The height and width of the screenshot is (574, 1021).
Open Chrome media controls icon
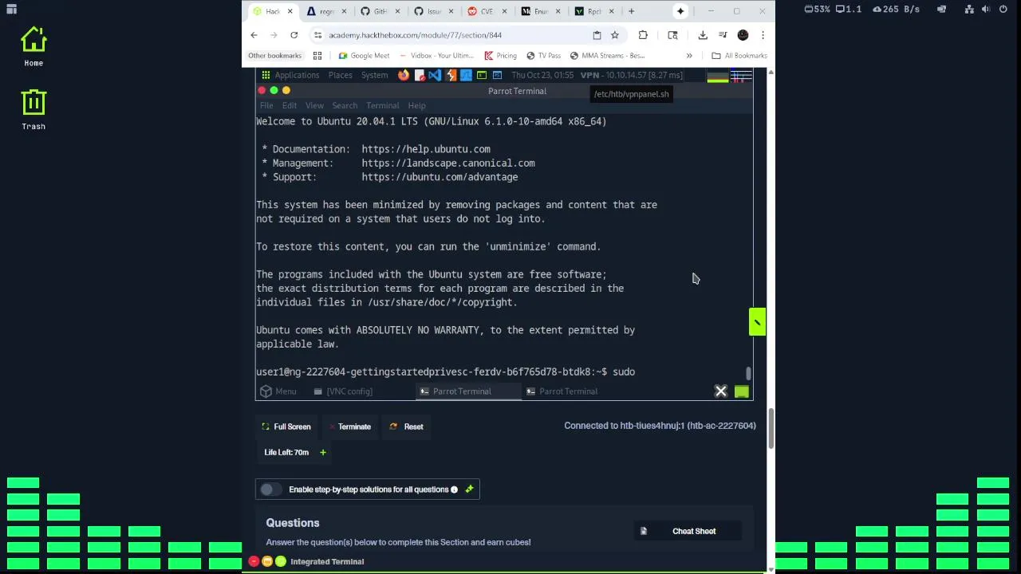point(723,35)
